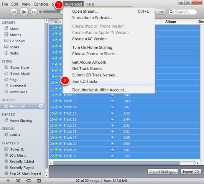204x184 pixels.
Task: Select Create AAC Version menu entry
Action: click(x=109, y=39)
